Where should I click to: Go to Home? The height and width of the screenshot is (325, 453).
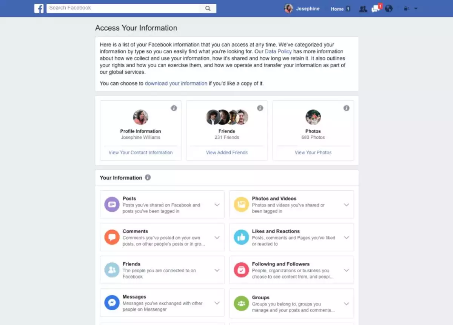tap(337, 9)
